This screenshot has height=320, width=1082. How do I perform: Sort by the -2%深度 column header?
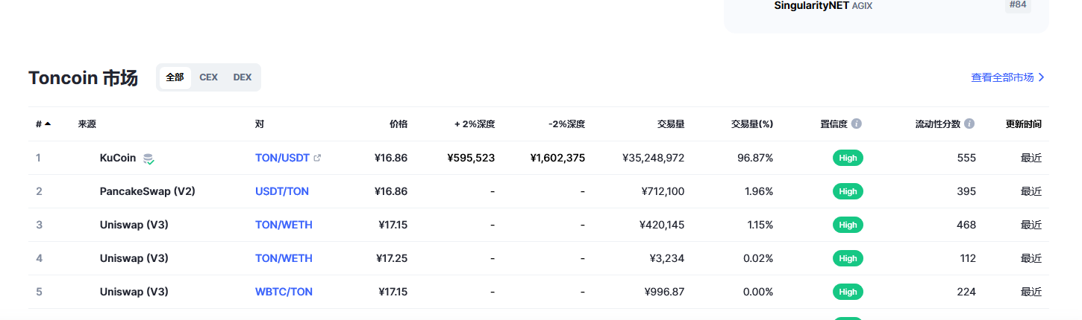pos(566,124)
